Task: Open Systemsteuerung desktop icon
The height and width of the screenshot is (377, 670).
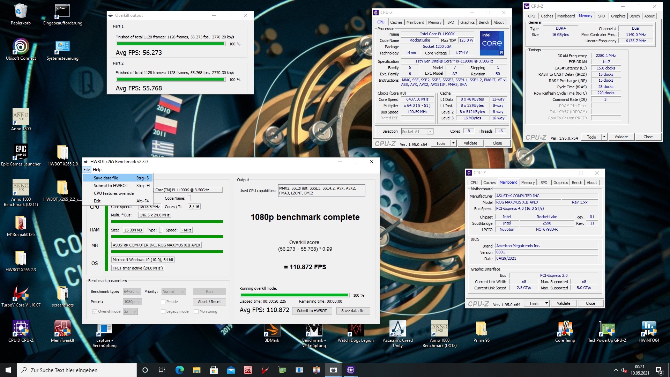Action: tap(62, 50)
